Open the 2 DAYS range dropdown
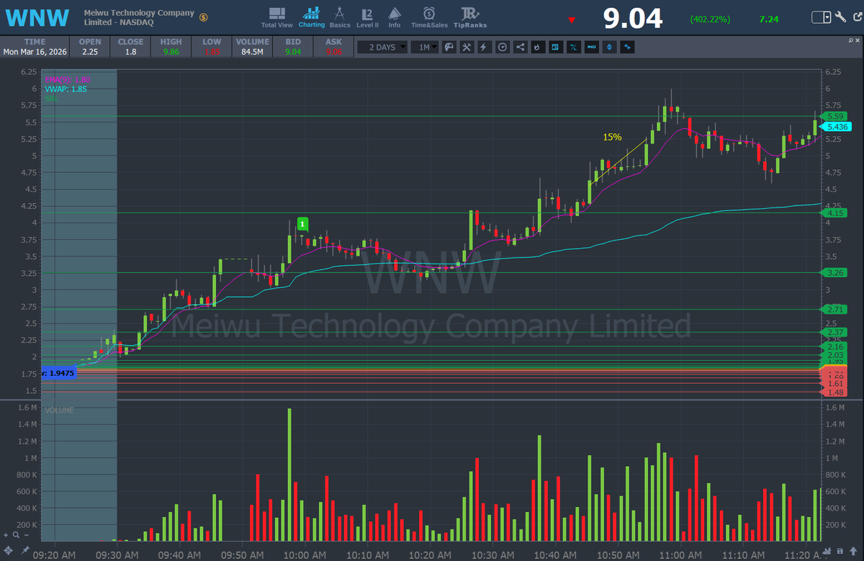The width and height of the screenshot is (864, 561). click(x=383, y=47)
